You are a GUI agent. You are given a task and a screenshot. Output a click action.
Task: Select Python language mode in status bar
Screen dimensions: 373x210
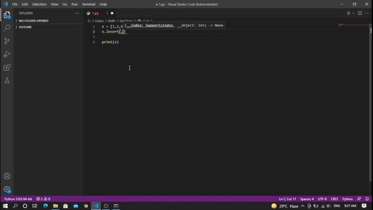click(x=347, y=199)
